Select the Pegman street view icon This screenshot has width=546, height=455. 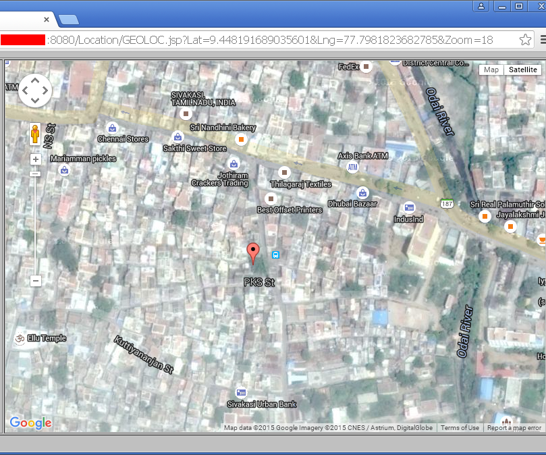click(34, 133)
